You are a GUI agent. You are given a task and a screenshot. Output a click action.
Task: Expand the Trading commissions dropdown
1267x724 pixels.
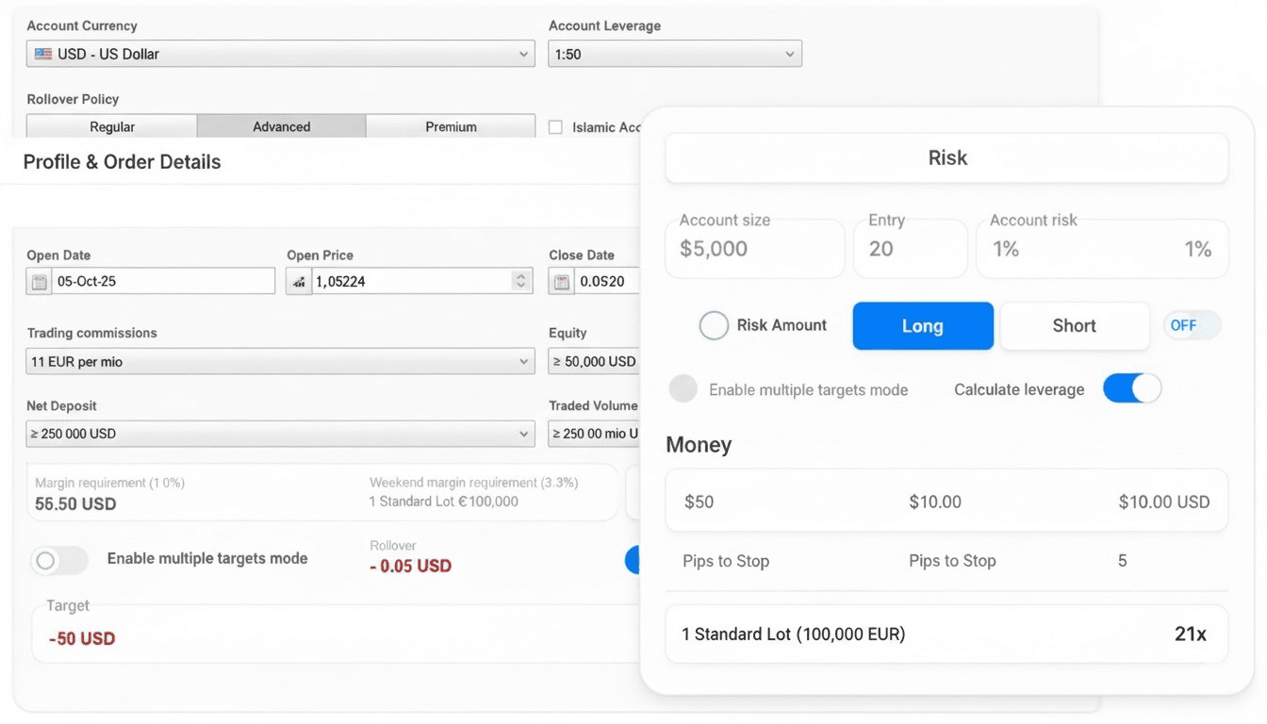[x=280, y=361]
